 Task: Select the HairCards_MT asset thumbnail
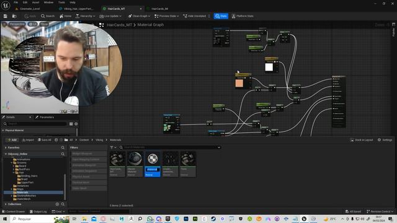[117, 159]
